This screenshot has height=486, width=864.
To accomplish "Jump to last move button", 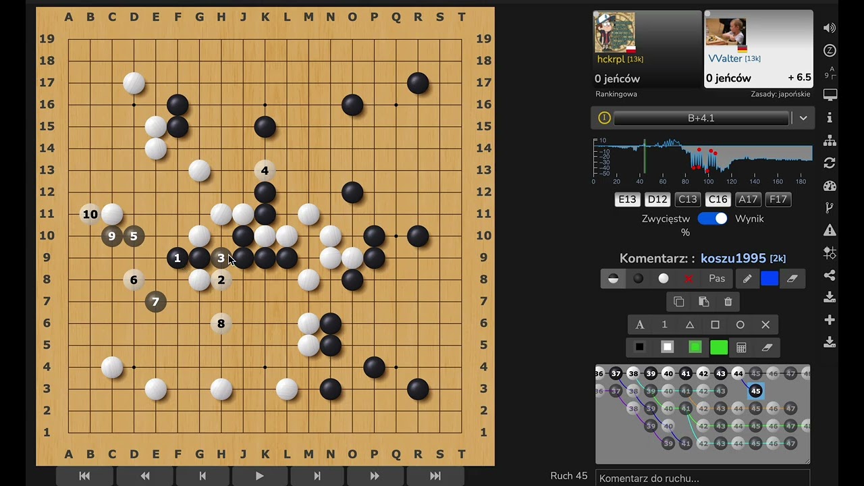I will [435, 476].
